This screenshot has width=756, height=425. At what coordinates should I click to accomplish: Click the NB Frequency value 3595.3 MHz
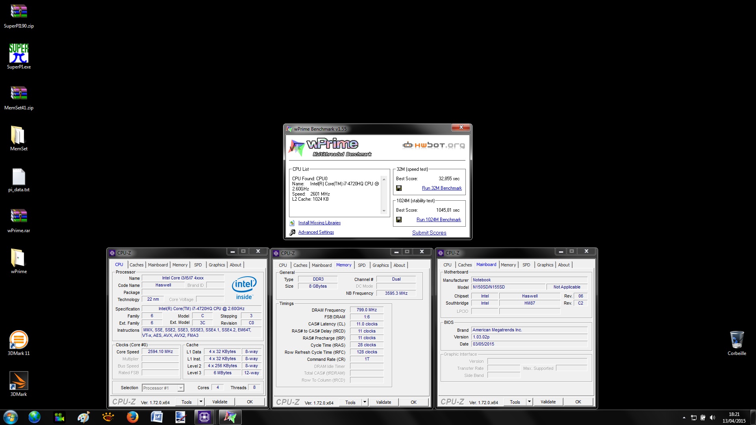pos(396,293)
